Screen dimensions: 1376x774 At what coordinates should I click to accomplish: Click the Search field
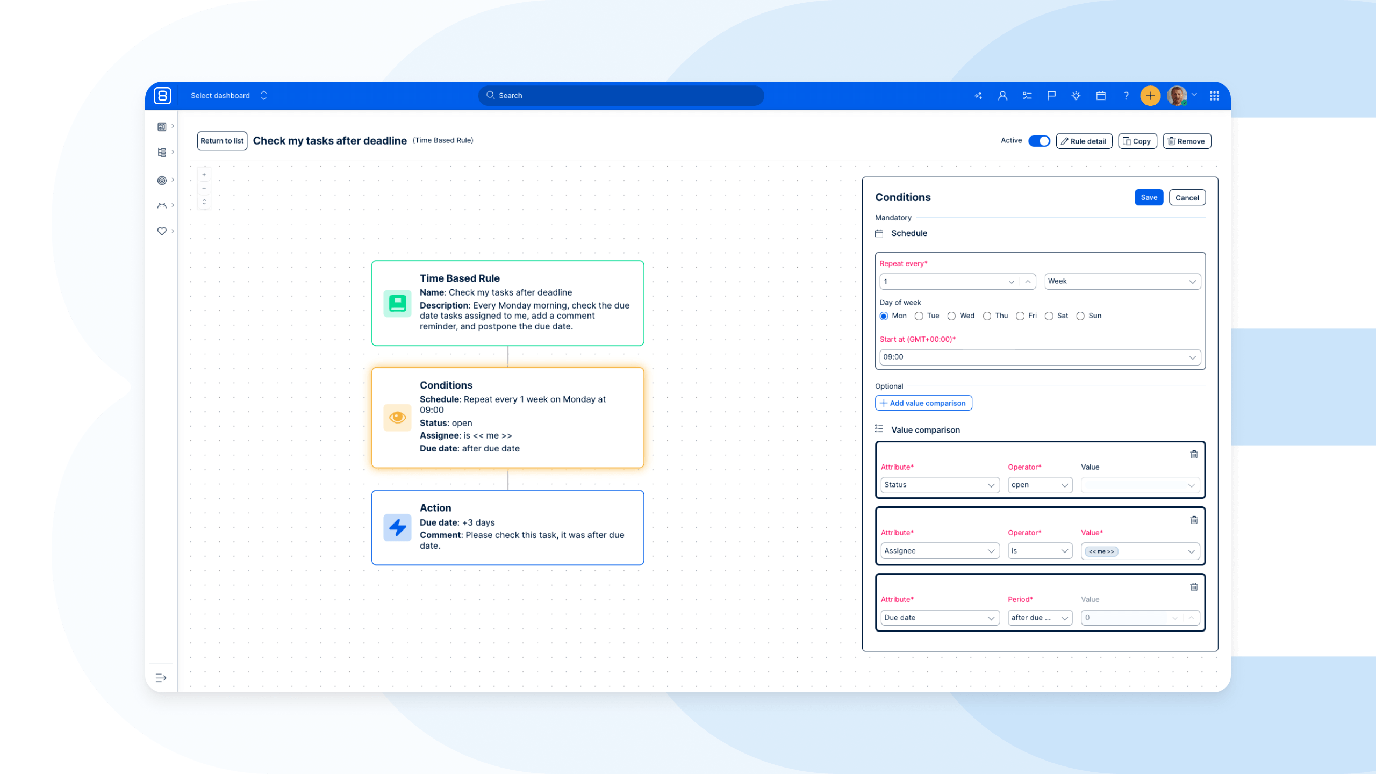tap(621, 96)
